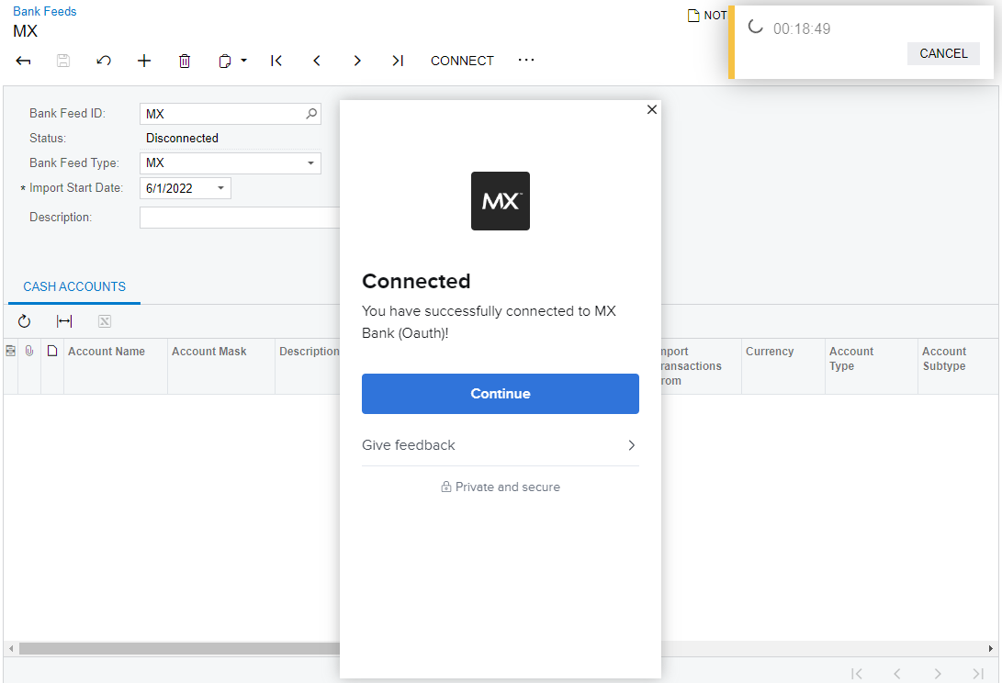Image resolution: width=1002 pixels, height=683 pixels.
Task: Select the Cash Accounts tab
Action: coord(74,286)
